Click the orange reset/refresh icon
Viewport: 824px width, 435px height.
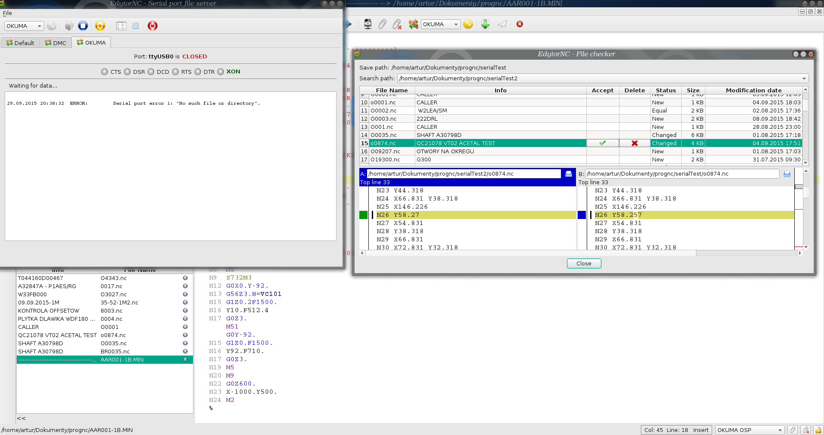(x=100, y=26)
